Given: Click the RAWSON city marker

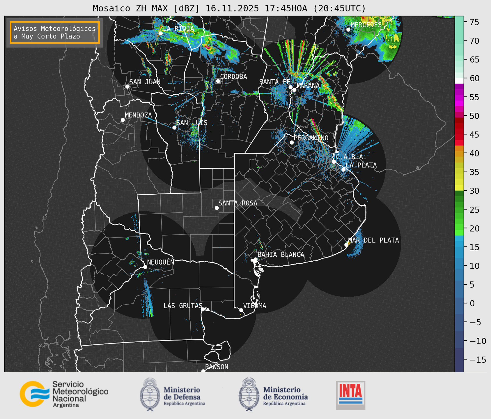Looking at the screenshot, I should click(x=203, y=371).
